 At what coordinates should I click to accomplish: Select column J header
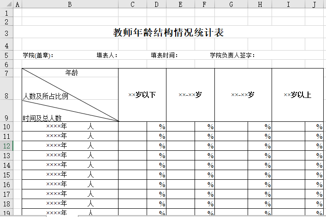314,4
